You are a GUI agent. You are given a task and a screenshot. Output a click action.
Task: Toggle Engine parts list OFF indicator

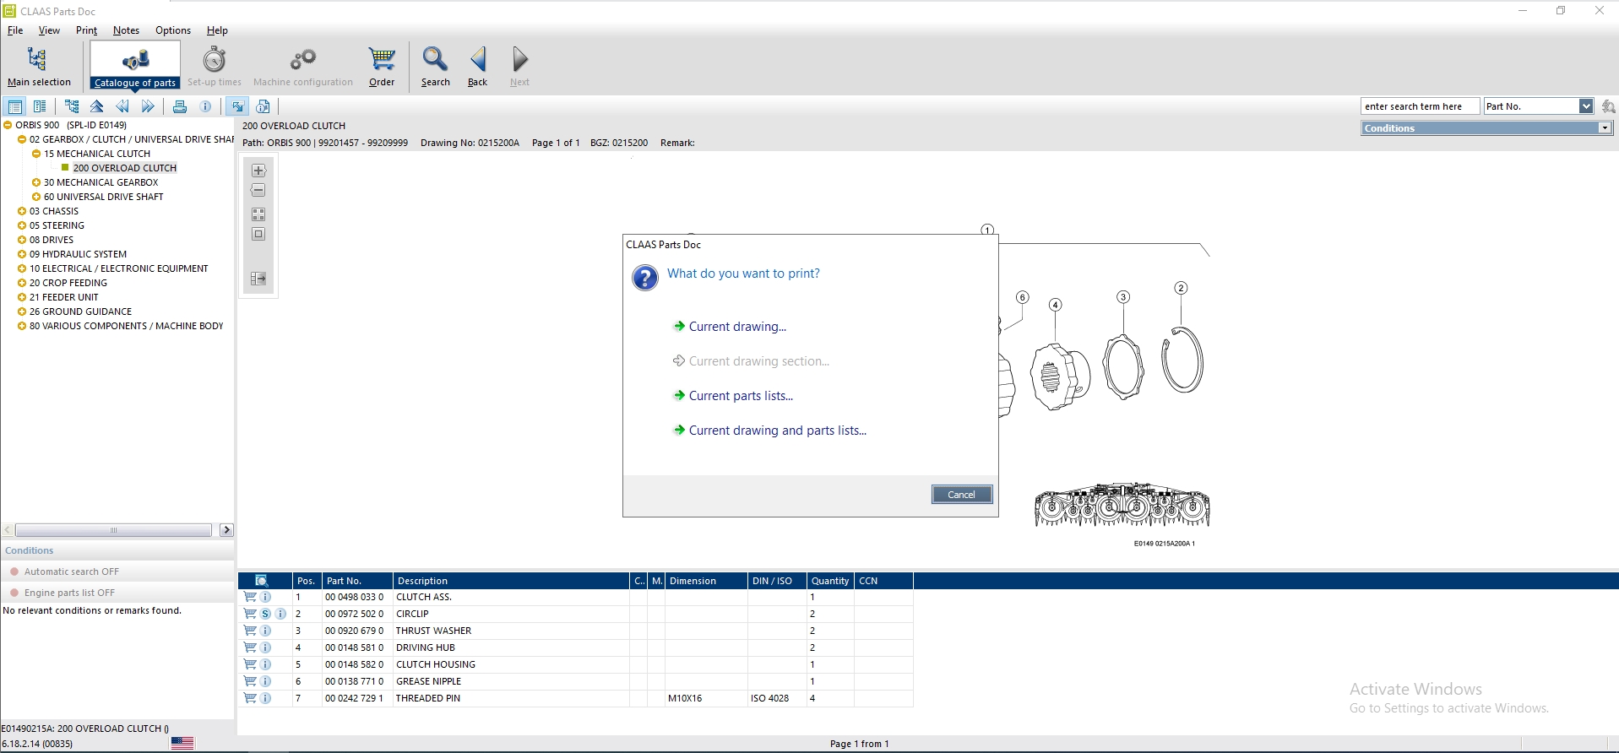coord(14,593)
